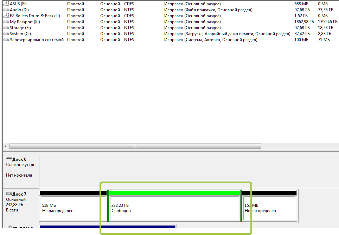This screenshot has width=339, height=235.
Task: Click the horizontal scrollbar left arrow
Action: pos(6,146)
